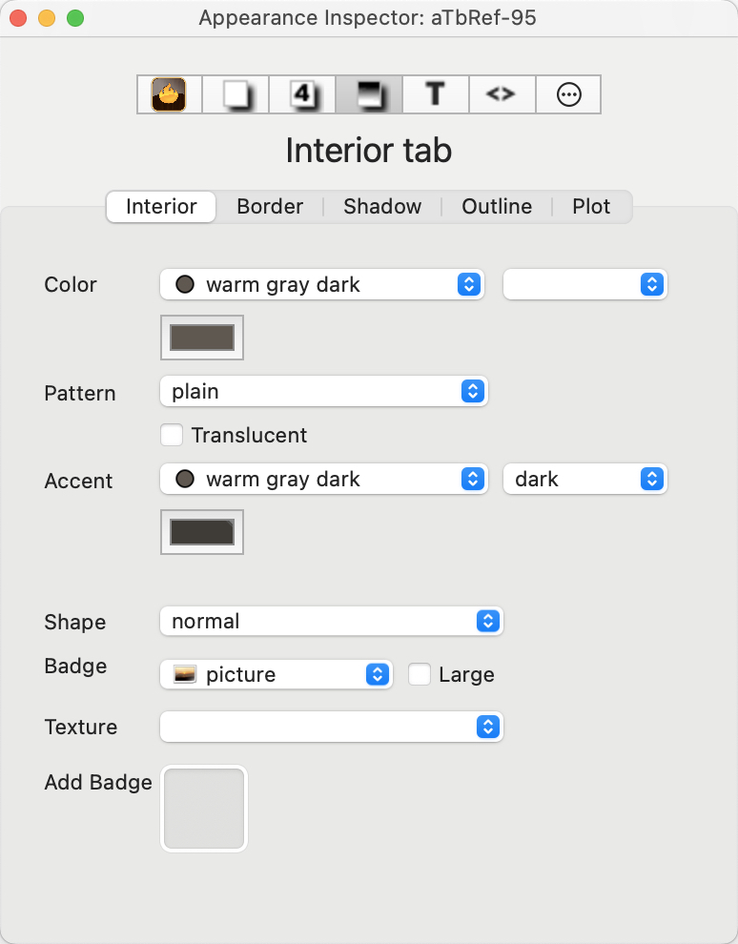738x944 pixels.
Task: Click the Accent color preview chip
Action: [x=201, y=531]
